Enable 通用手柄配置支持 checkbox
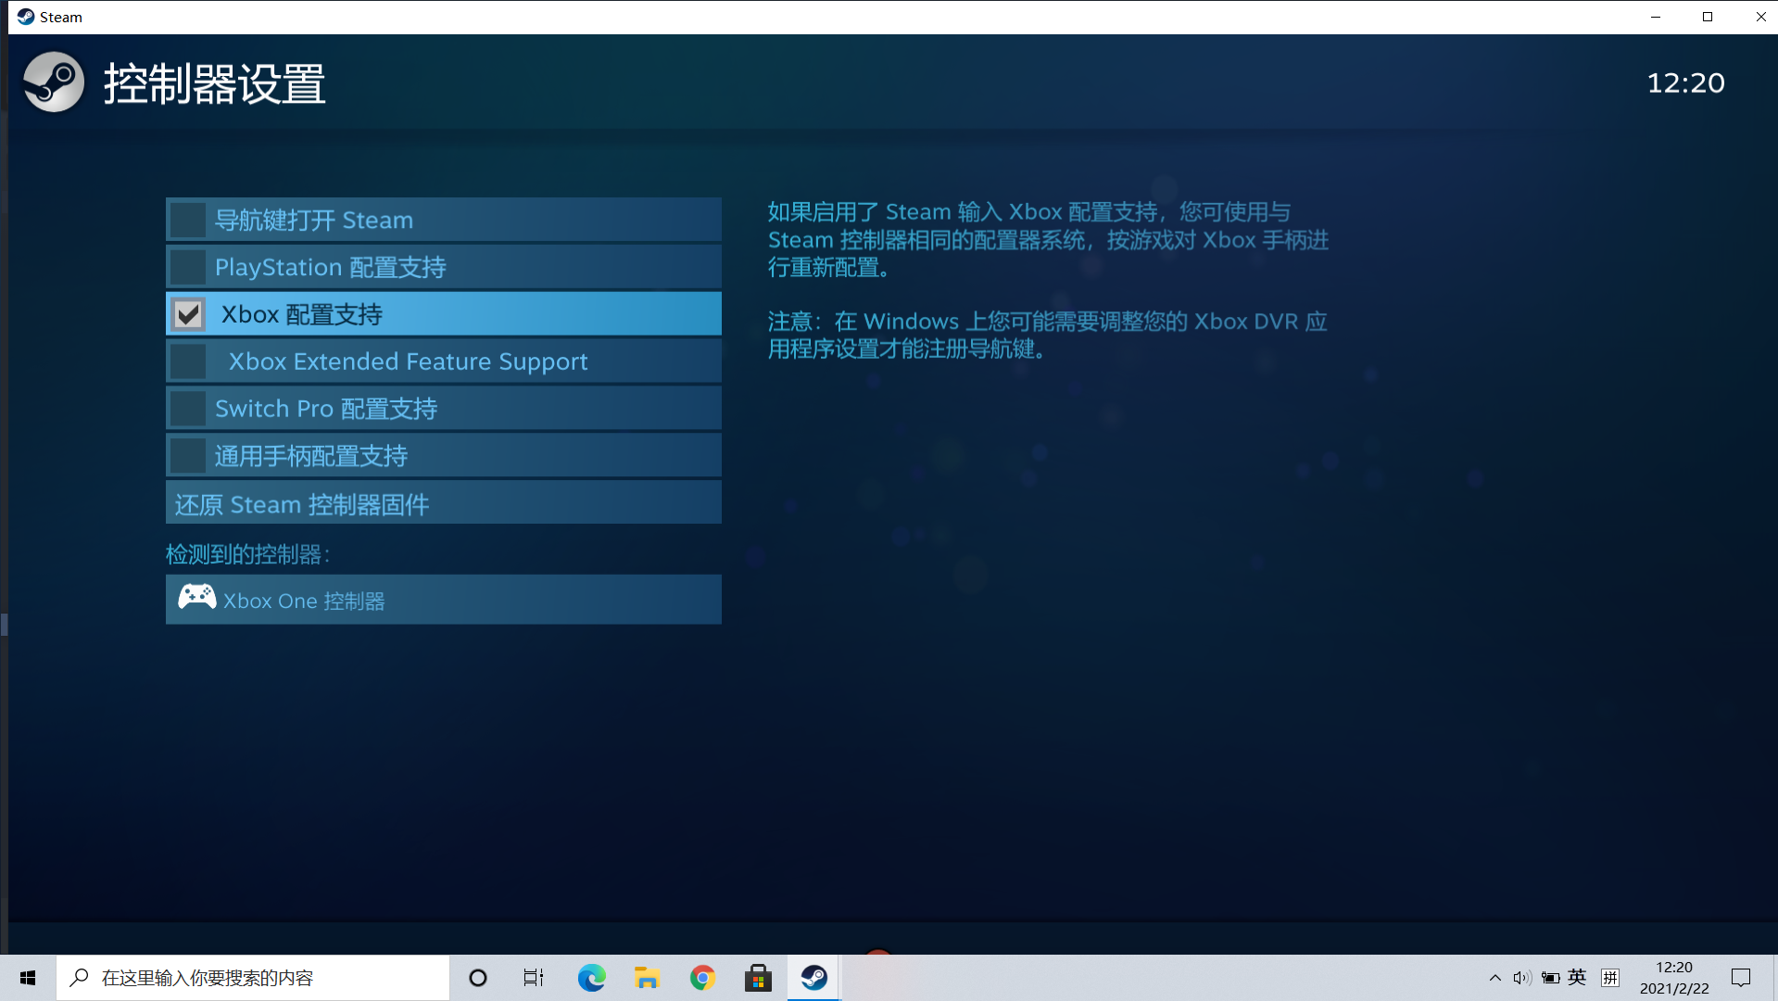 tap(188, 456)
